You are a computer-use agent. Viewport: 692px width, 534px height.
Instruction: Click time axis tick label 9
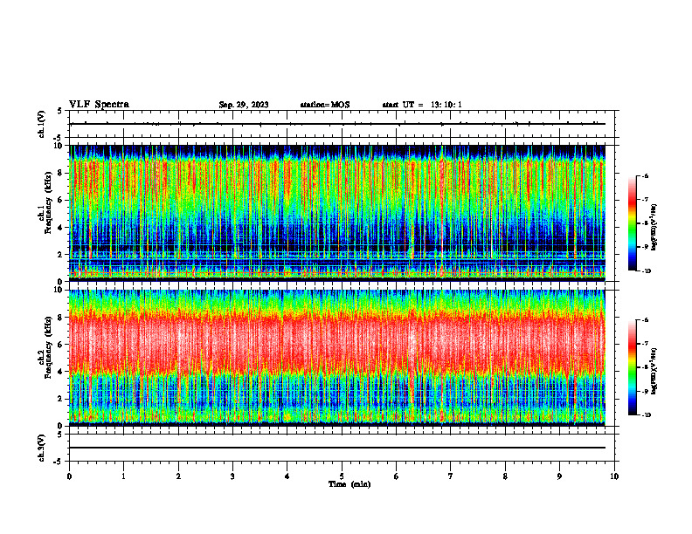[x=559, y=476]
